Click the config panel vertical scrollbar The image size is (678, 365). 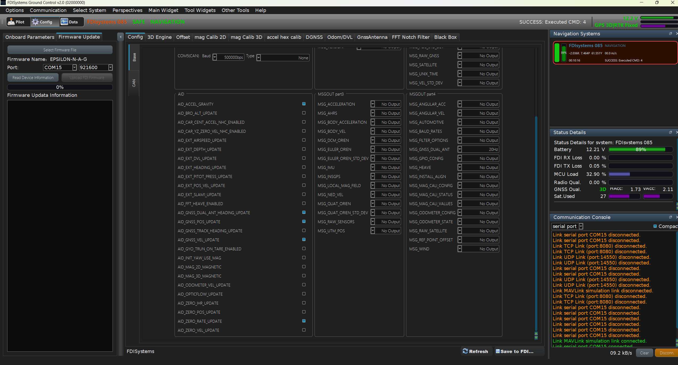[x=536, y=223]
